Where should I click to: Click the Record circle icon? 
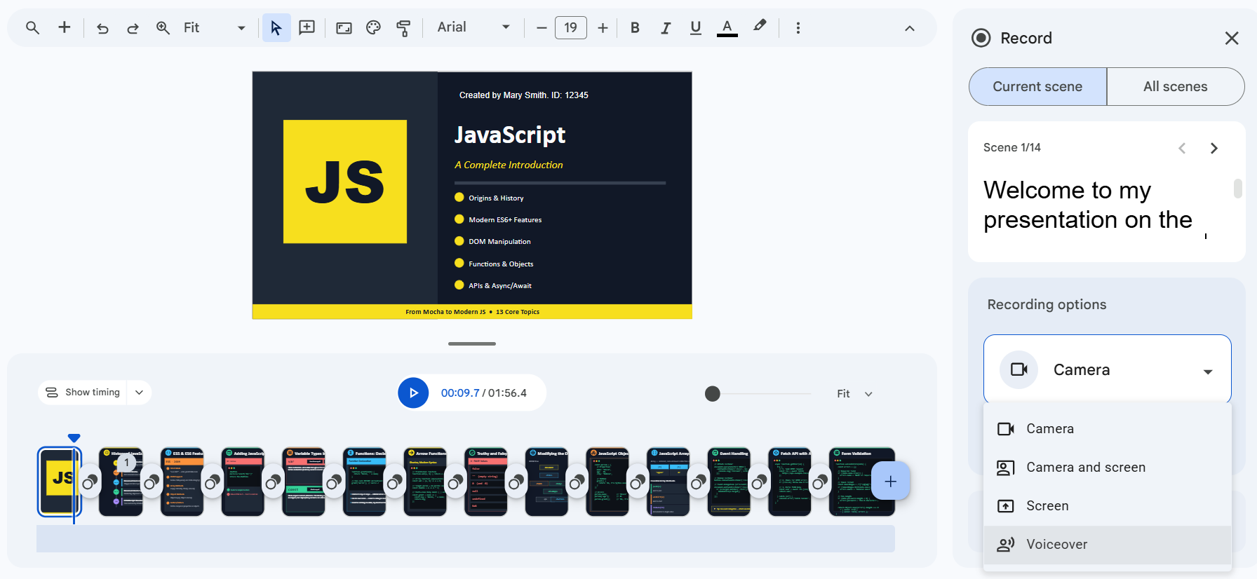pos(981,38)
